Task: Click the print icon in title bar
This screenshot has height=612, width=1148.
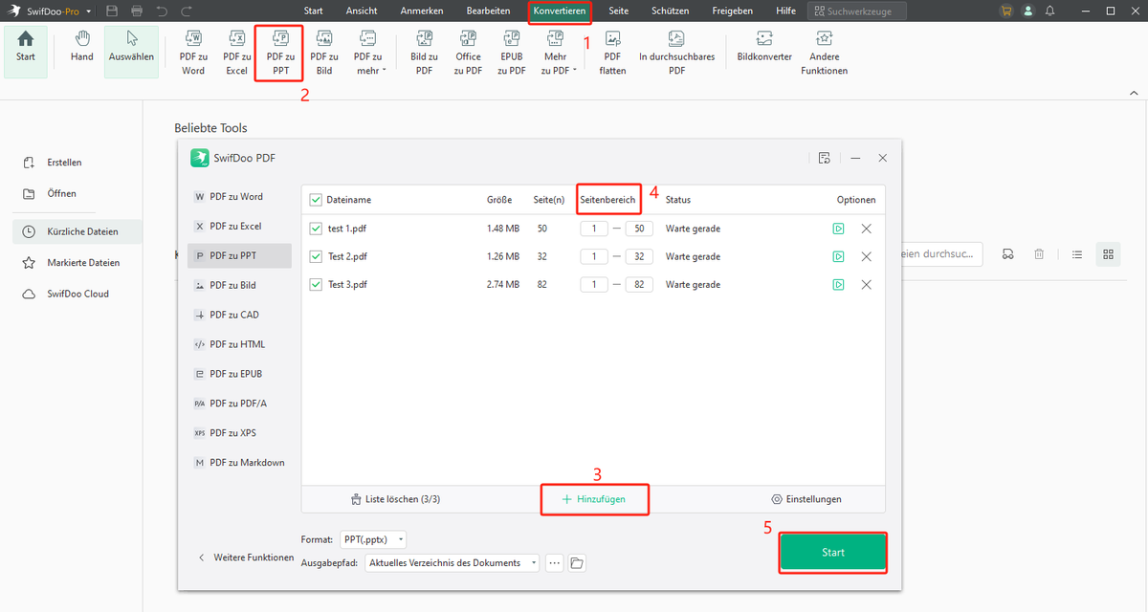Action: [138, 11]
